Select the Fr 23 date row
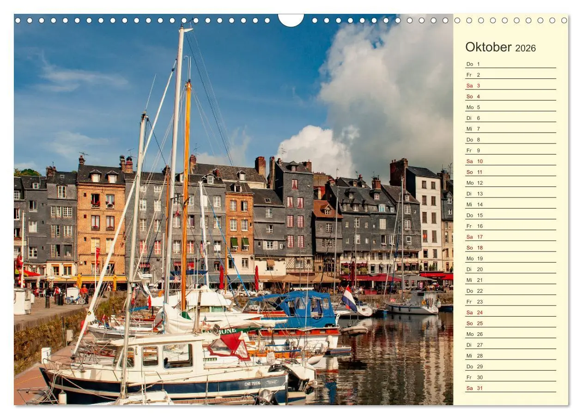This screenshot has width=582, height=419. pos(510,302)
